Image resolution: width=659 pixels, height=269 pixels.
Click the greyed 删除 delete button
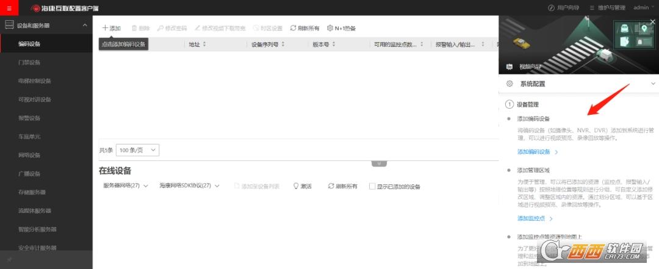(x=141, y=28)
